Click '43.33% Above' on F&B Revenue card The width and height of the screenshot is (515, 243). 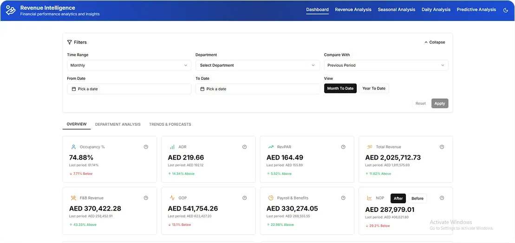pos(83,225)
